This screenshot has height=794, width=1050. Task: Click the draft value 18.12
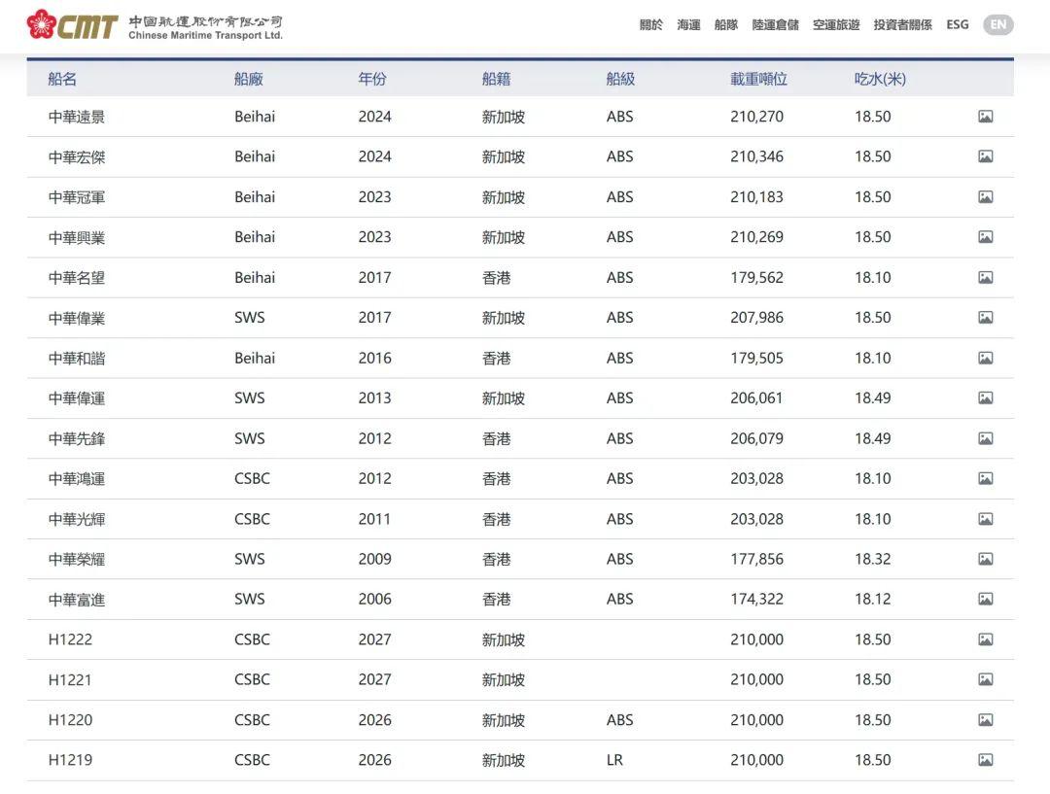click(x=872, y=599)
